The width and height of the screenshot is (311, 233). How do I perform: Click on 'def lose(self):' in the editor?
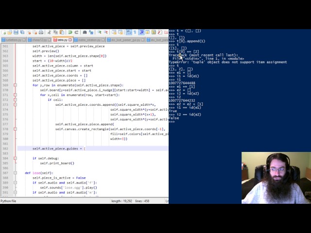tap(39, 173)
